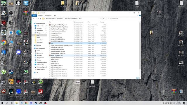Image resolution: width=187 pixels, height=105 pixels.
Task: Select Этот компьютер in the navigation tree
Action: point(40,48)
